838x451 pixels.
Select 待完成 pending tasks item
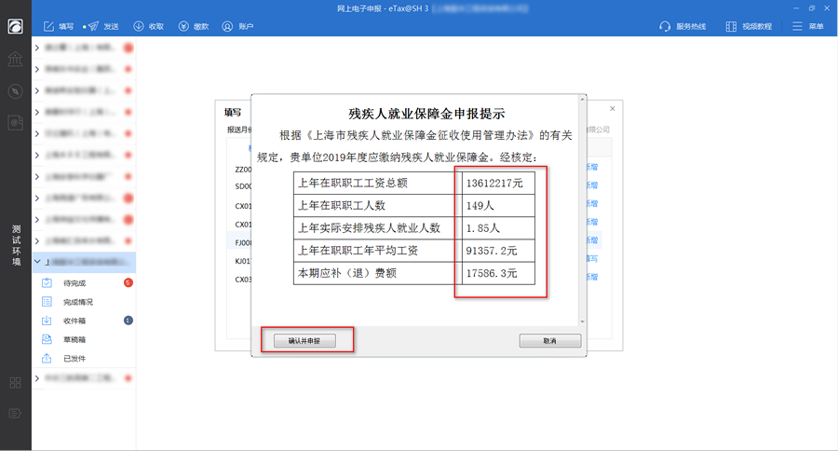click(x=74, y=282)
